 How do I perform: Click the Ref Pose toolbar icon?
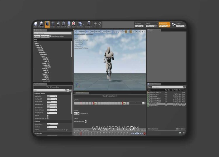[53, 24]
